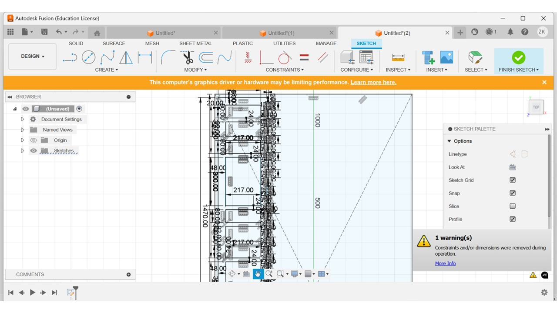Open the notifications bell
557x313 pixels.
510,32
